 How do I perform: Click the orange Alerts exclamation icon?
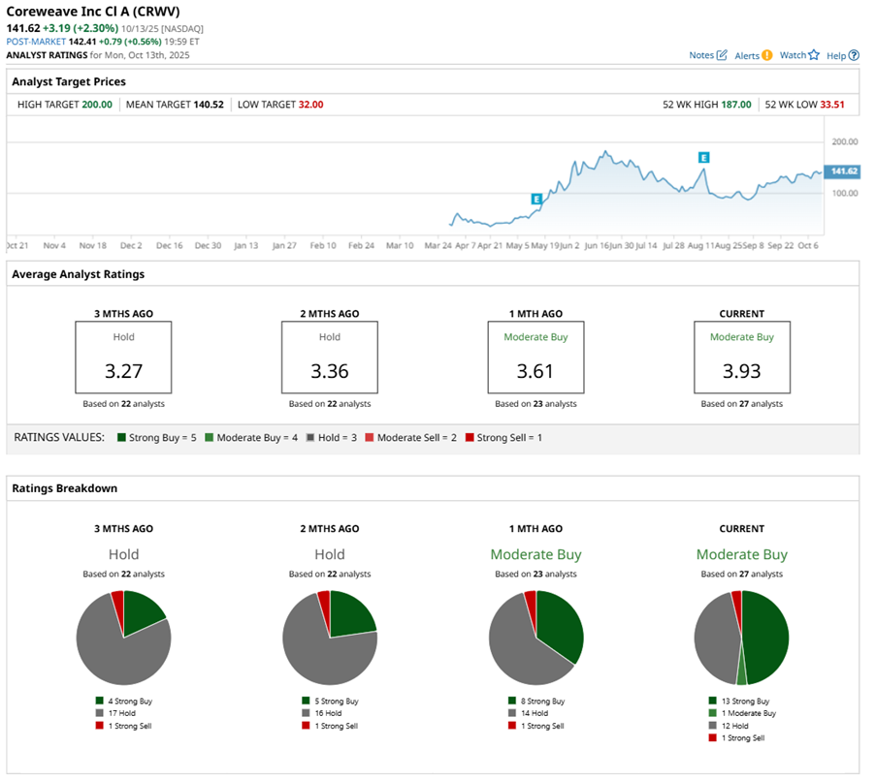coord(767,55)
